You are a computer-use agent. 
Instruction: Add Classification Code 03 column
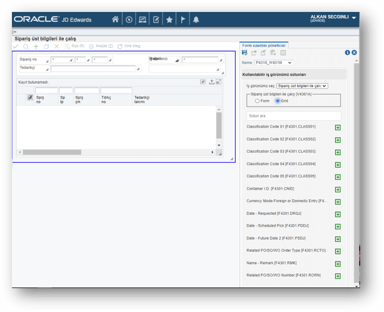(338, 152)
